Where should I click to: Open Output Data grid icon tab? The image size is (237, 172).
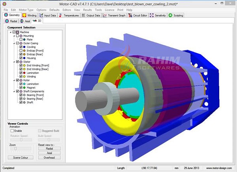coord(83,15)
